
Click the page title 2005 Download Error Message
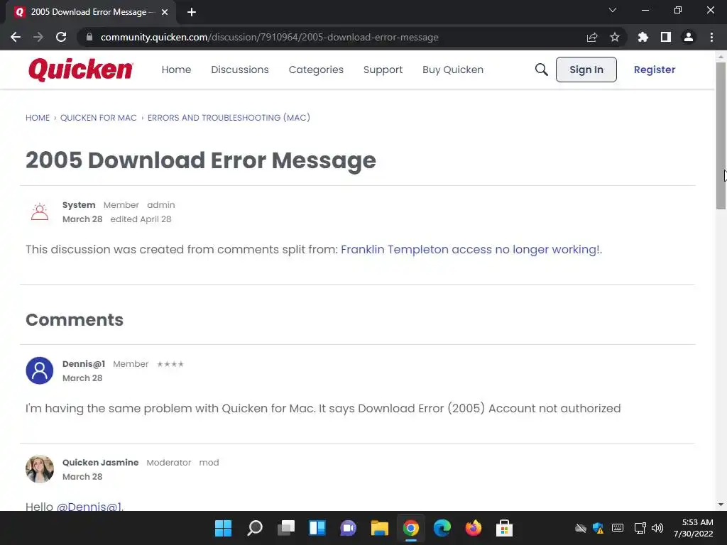click(x=201, y=160)
